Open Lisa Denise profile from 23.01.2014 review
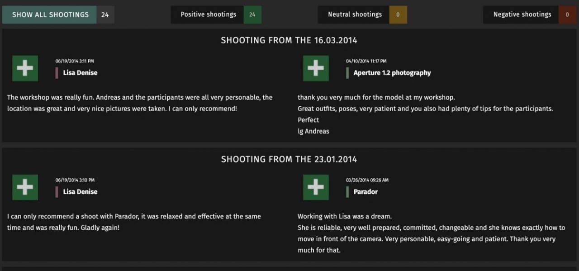The image size is (579, 271). tap(80, 192)
